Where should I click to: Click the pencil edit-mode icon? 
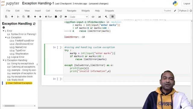(x=175, y=11)
